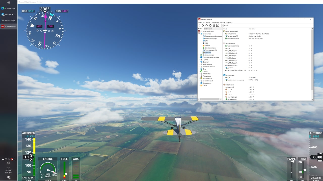Image resolution: width=323 pixels, height=181 pixels.
Task: Switch to the Edge browser taskbar item
Action: (x=9, y=8)
